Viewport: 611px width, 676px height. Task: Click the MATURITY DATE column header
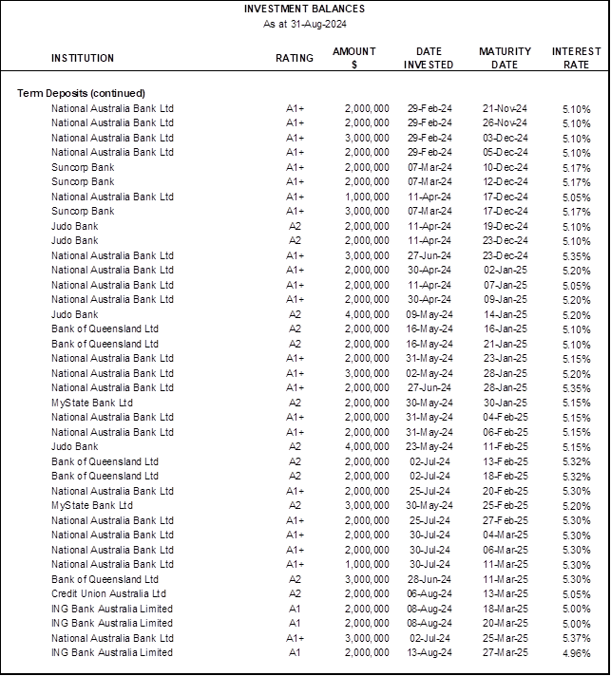(x=505, y=58)
